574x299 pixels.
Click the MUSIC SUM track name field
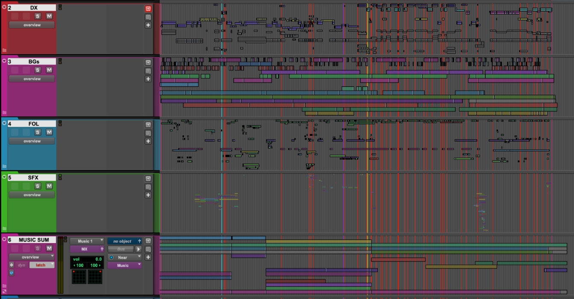[x=32, y=240]
